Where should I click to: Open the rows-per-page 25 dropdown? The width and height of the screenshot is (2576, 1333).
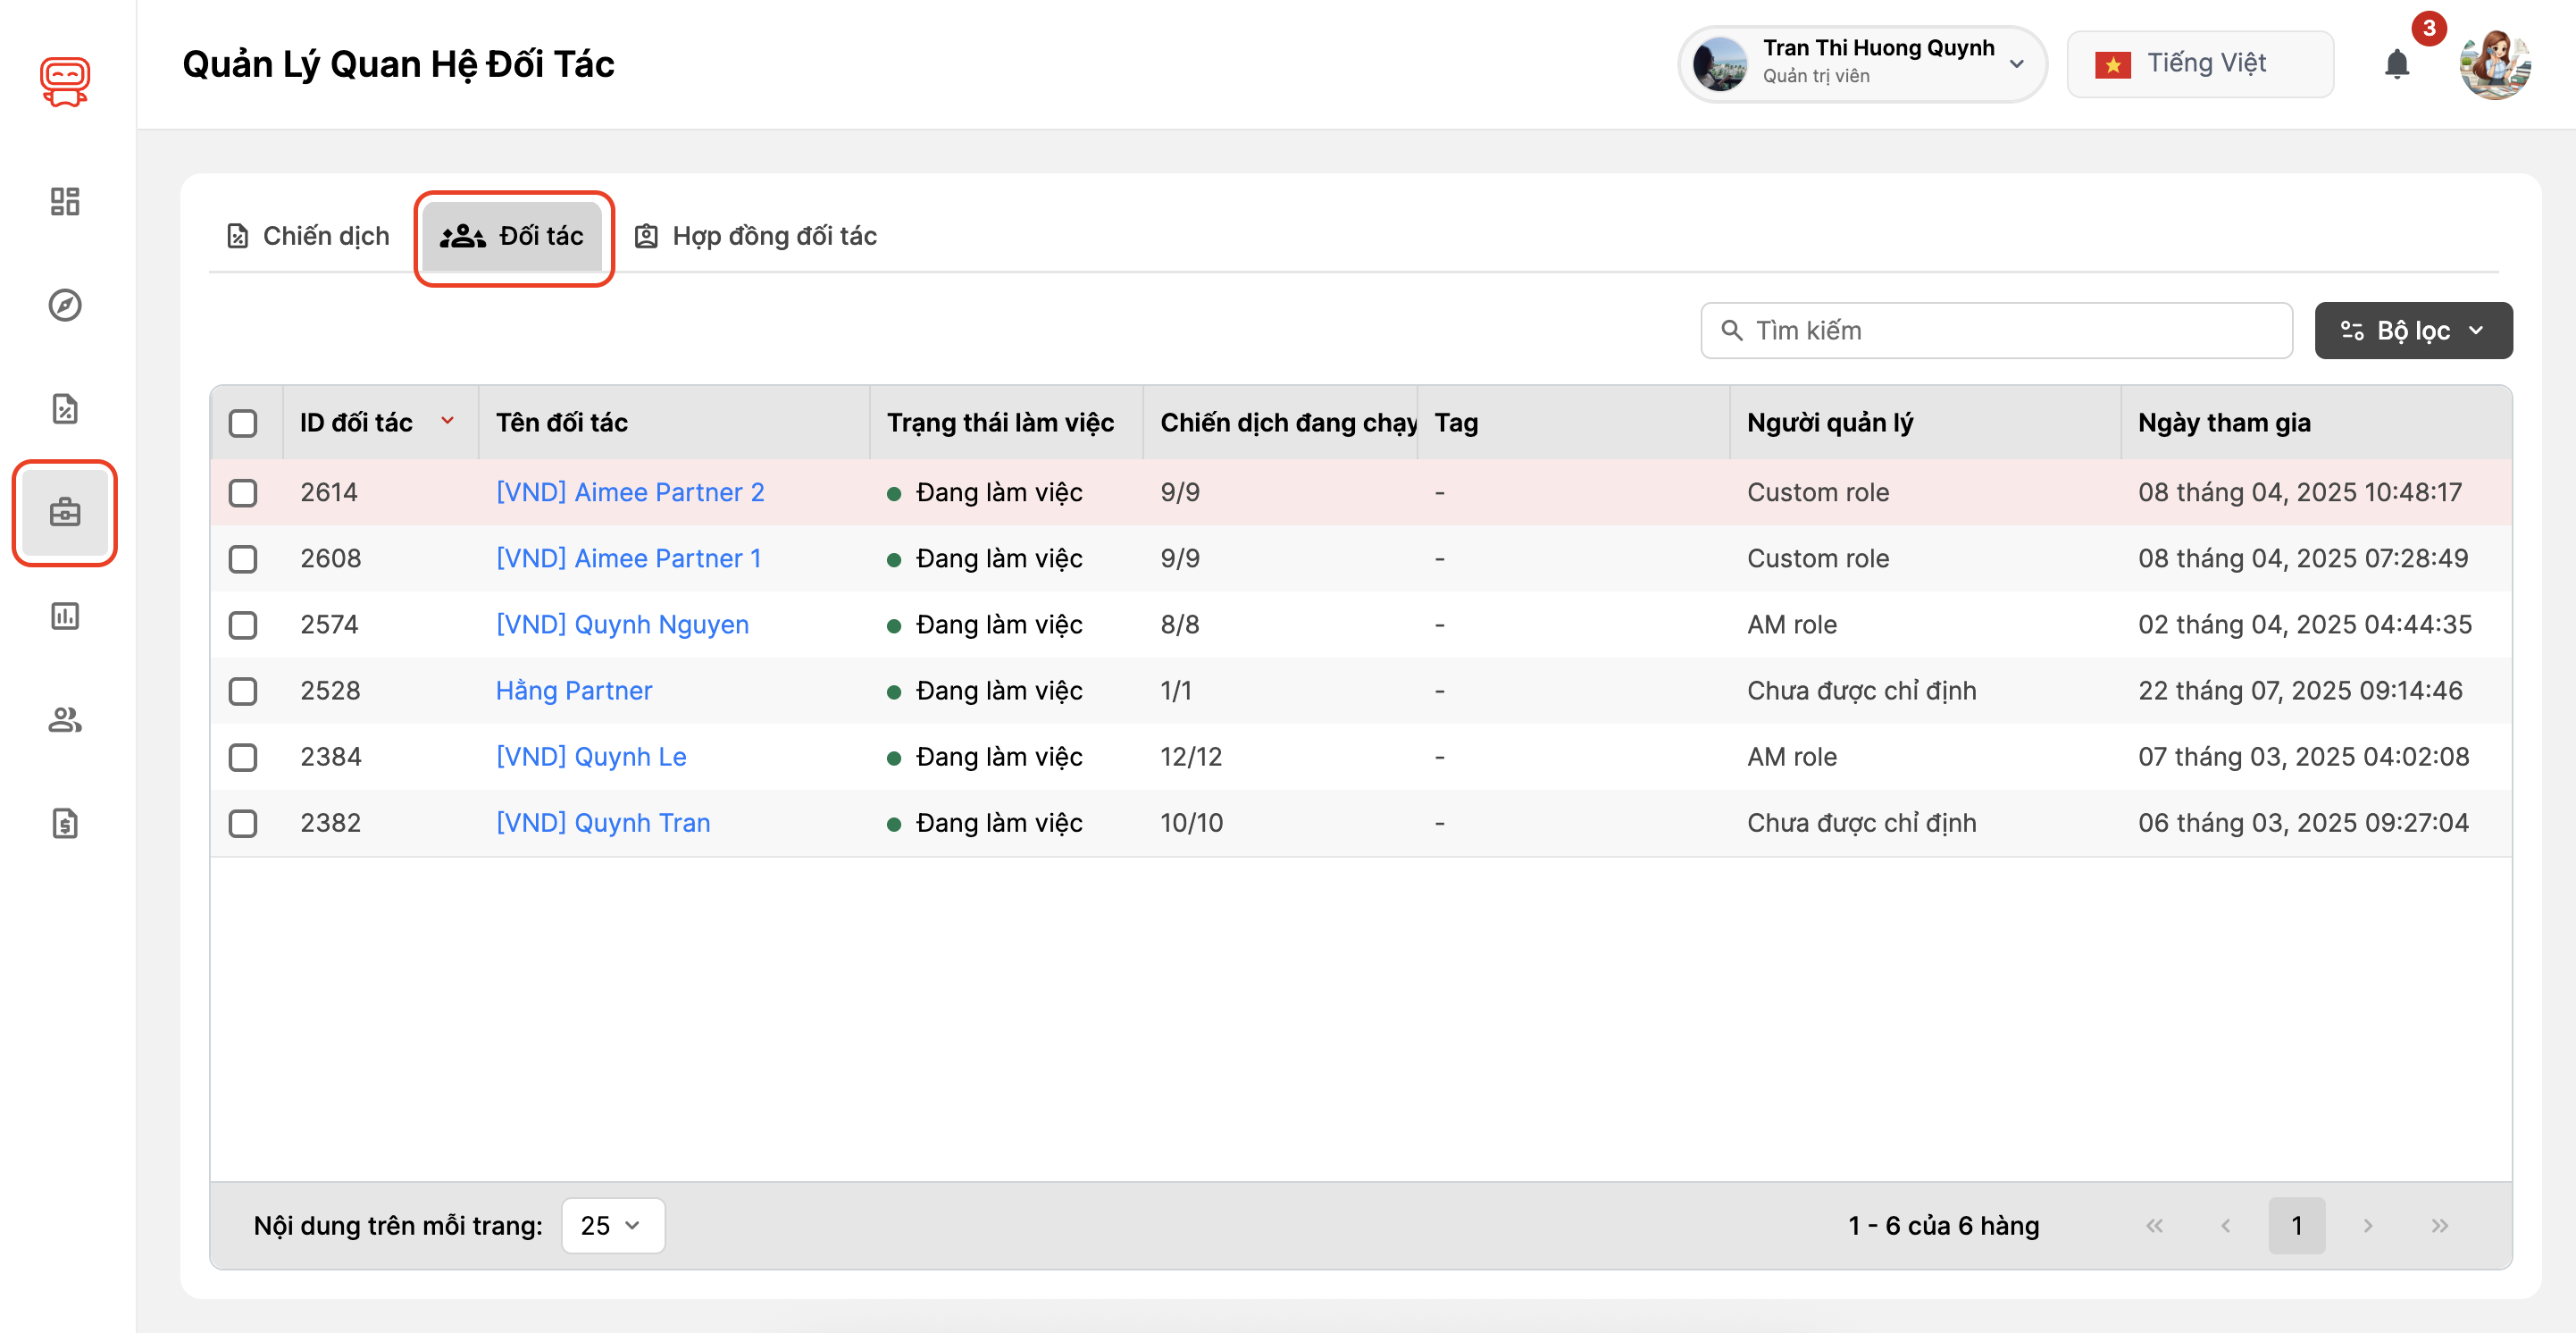[612, 1225]
